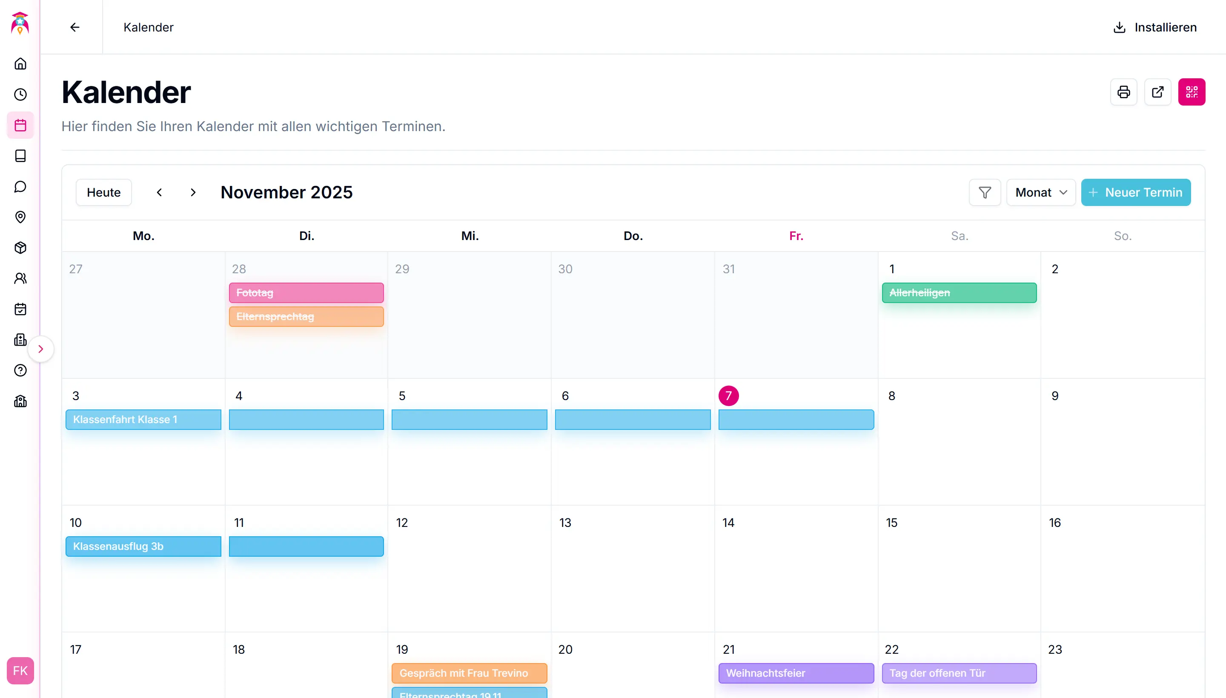Screen dimensions: 1226x698
Task: Print the calendar with printer icon
Action: tap(1123, 92)
